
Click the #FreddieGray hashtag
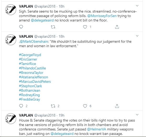coord(30,99)
